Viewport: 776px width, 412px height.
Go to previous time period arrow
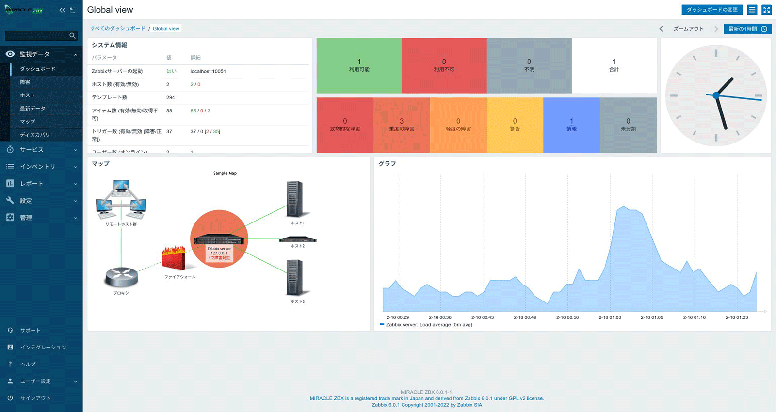coord(661,29)
